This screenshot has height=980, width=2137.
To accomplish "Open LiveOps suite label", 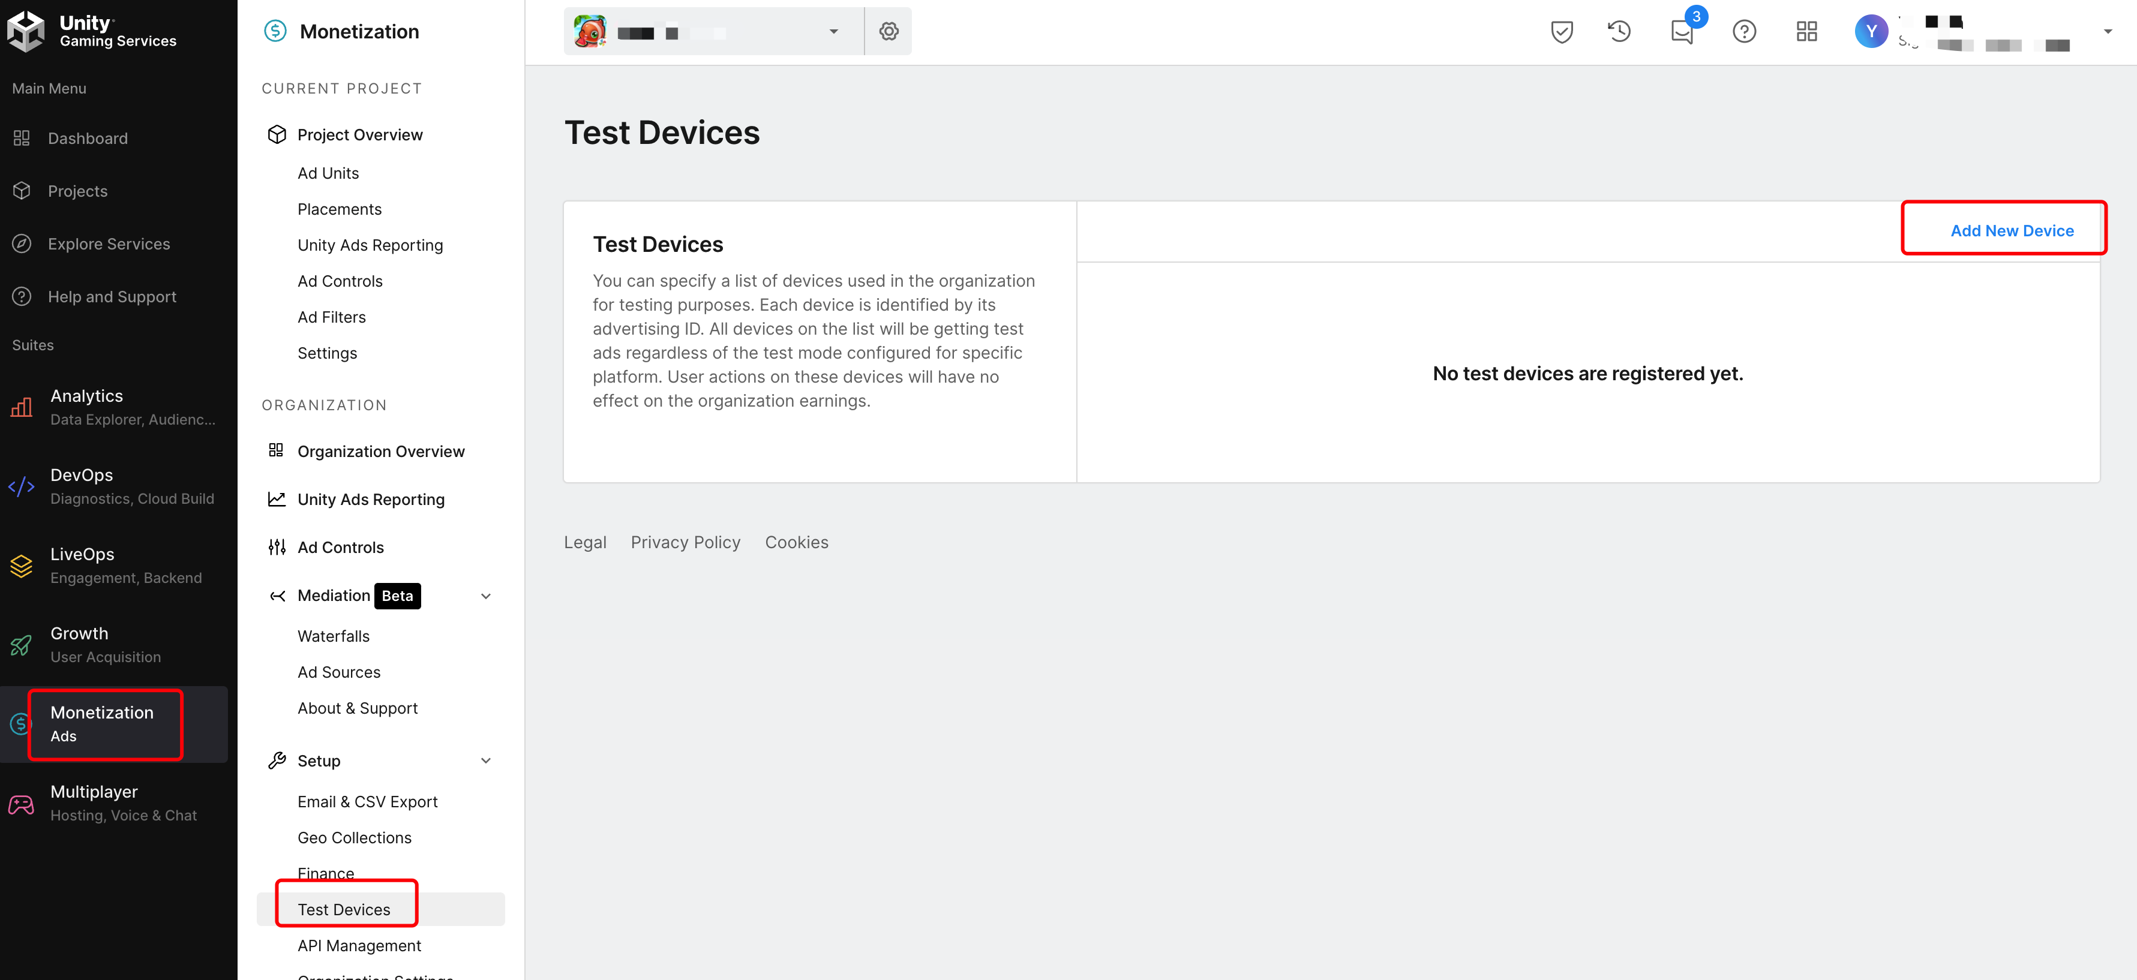I will click(x=82, y=554).
